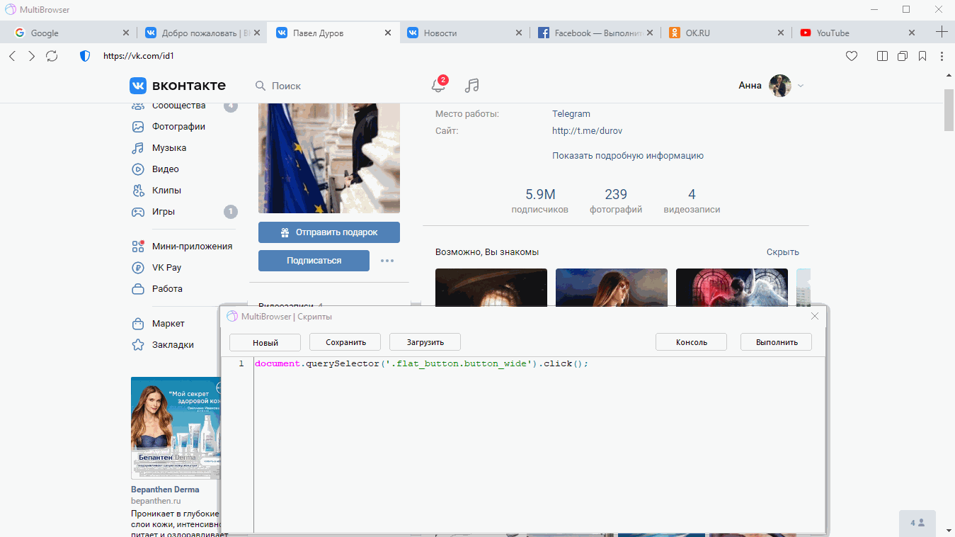Open the '...' options next to Подписаться

coord(387,260)
